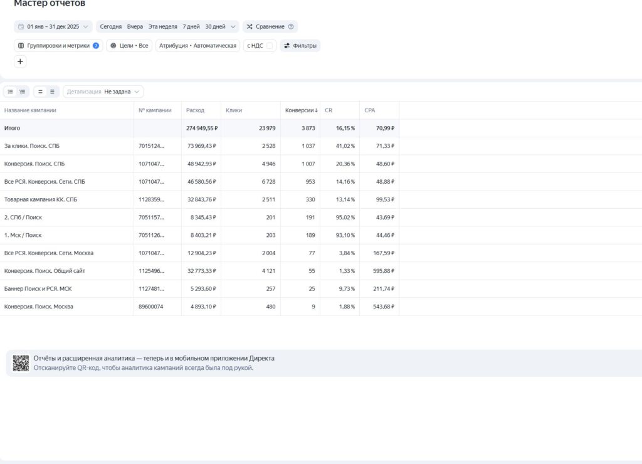This screenshot has height=464, width=642.
Task: Open the date range picker calendar
Action: pos(53,26)
